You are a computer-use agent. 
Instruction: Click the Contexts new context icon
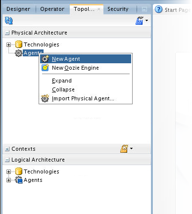coord(124,149)
